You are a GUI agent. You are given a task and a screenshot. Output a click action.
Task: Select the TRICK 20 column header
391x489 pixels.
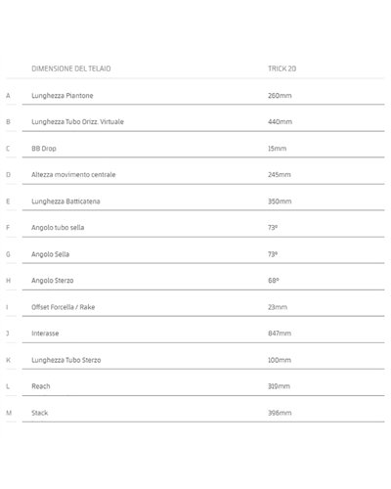(x=282, y=68)
